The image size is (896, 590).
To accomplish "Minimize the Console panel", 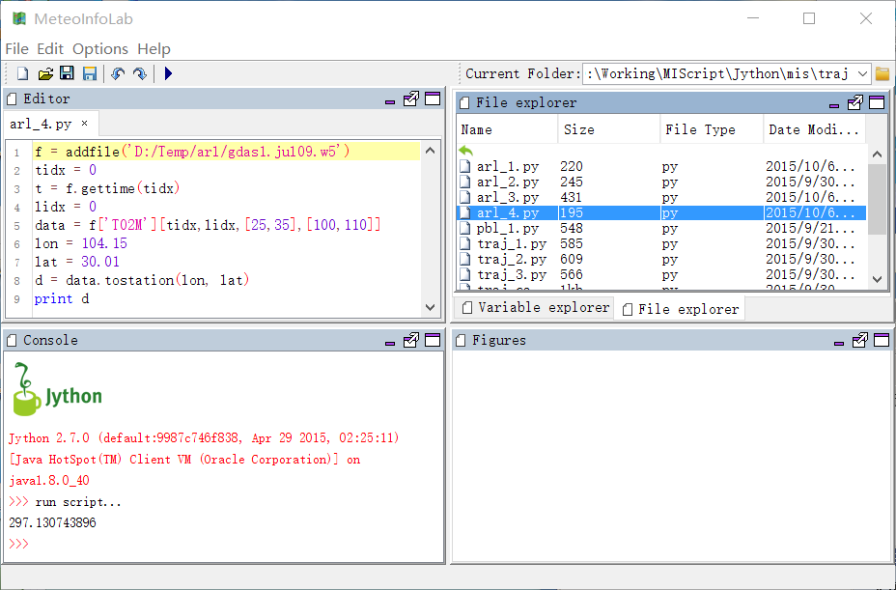I will point(390,343).
